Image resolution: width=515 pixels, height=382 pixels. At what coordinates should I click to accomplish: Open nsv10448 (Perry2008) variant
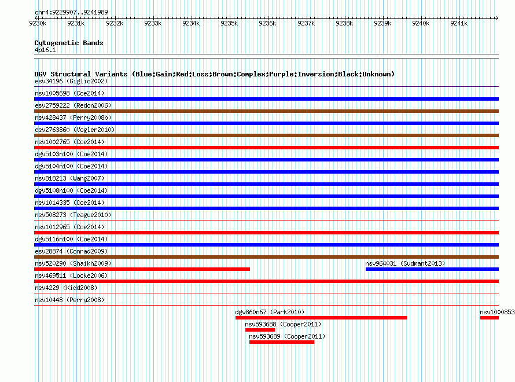click(69, 300)
